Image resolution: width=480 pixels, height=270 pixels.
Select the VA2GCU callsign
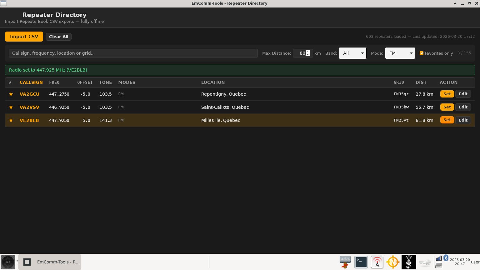(x=29, y=94)
